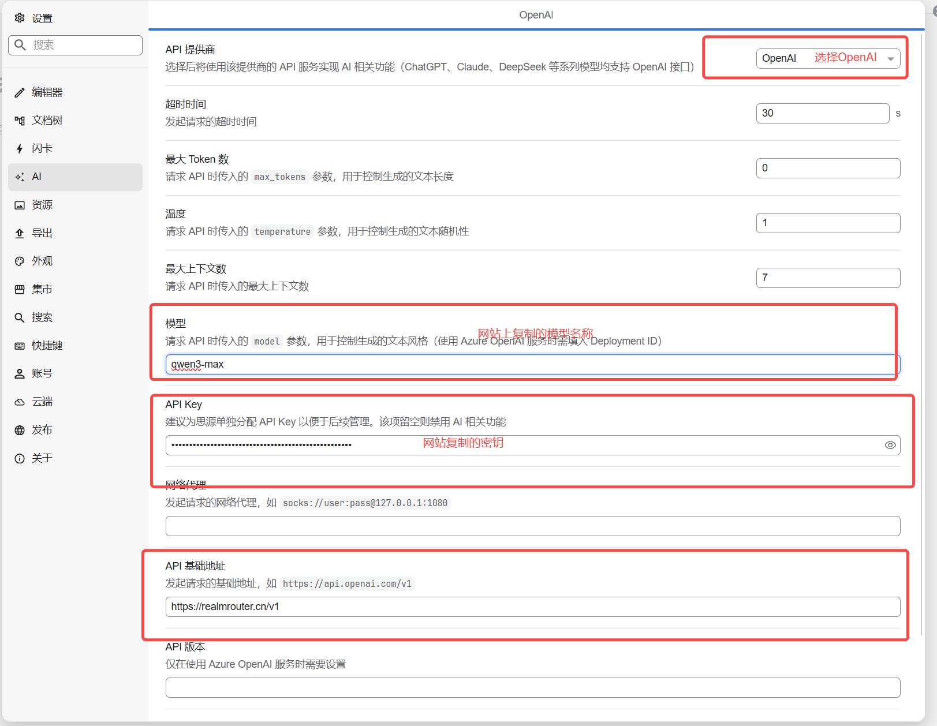Click the 快捷键 keyboard shortcut icon
Image resolution: width=937 pixels, height=726 pixels.
19,345
